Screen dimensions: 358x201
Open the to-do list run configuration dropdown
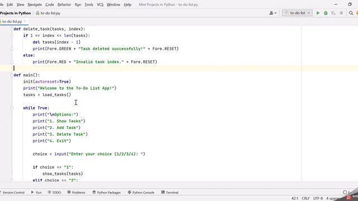pos(297,13)
